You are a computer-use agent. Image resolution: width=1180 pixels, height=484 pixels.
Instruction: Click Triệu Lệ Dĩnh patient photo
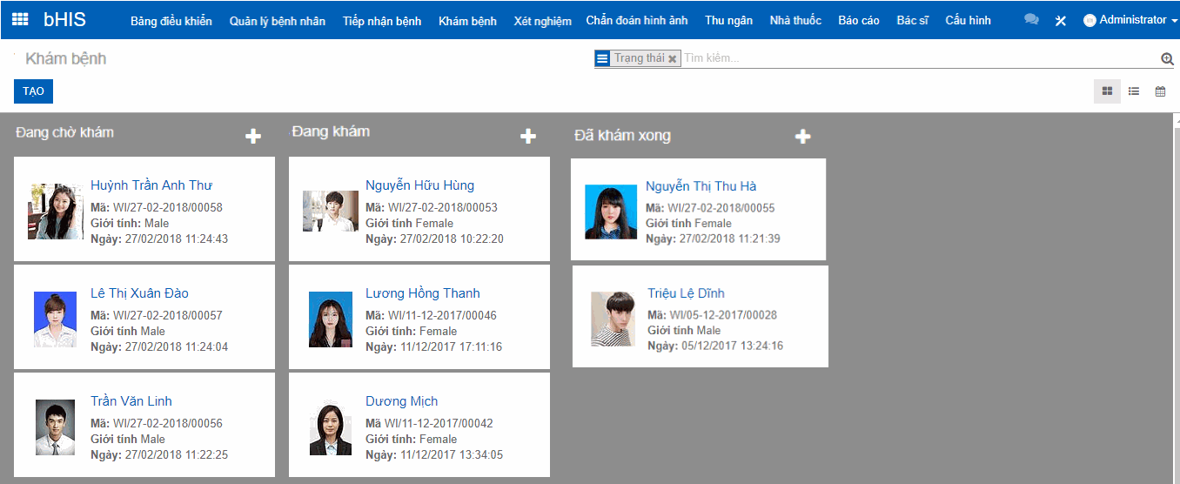(613, 319)
